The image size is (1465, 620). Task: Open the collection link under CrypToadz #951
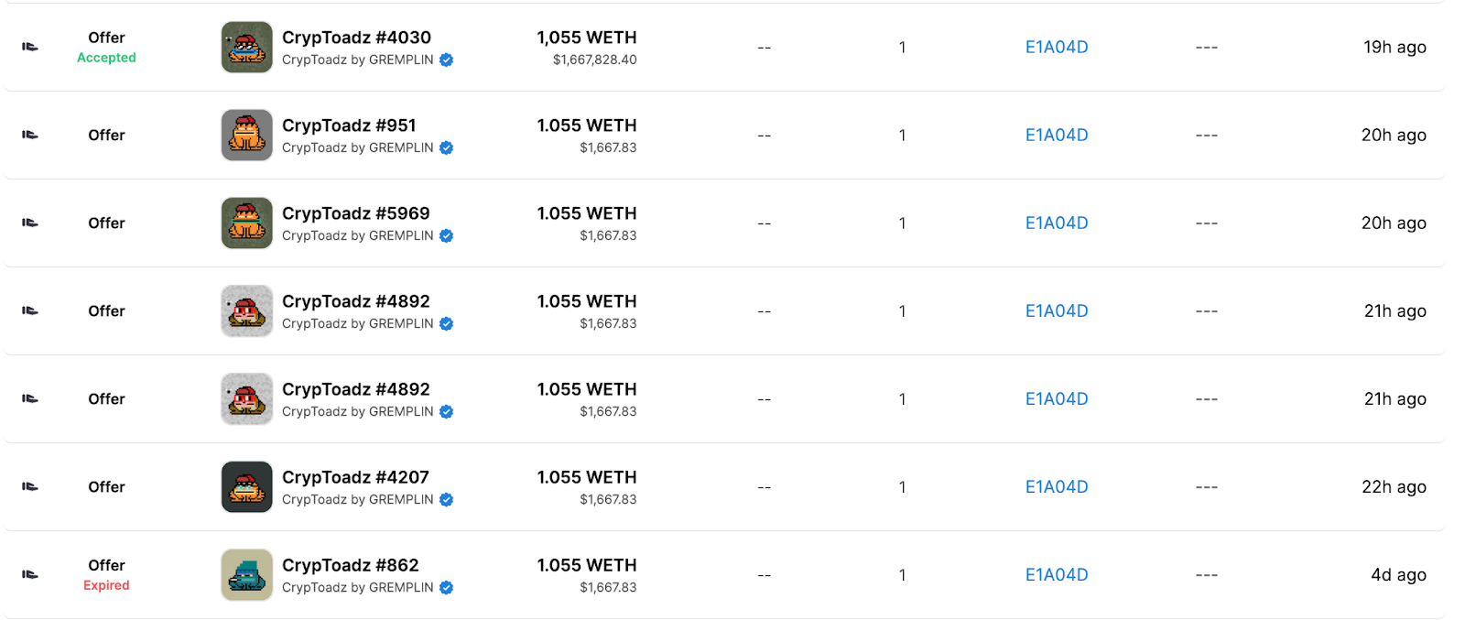pyautogui.click(x=357, y=148)
